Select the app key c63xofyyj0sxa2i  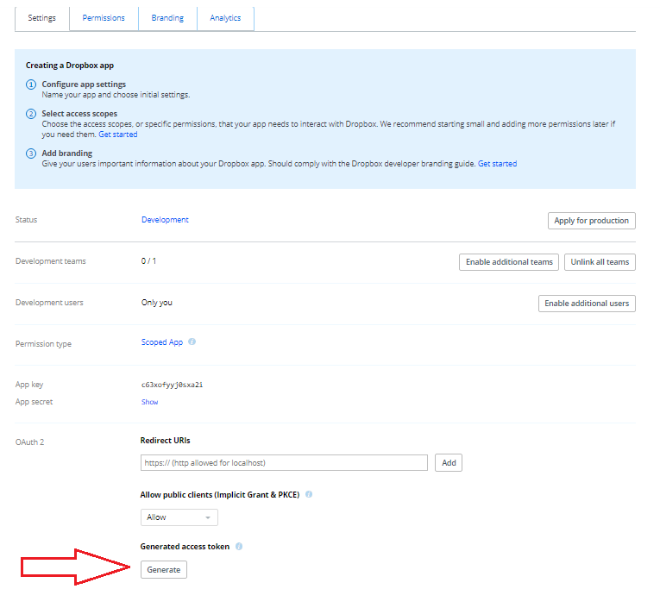pyautogui.click(x=172, y=385)
